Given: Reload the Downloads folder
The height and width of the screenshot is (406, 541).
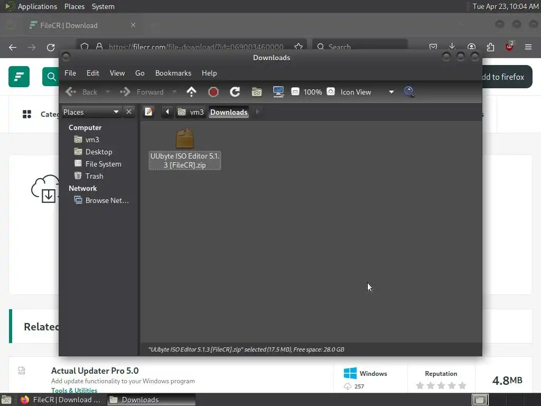Looking at the screenshot, I should (235, 92).
